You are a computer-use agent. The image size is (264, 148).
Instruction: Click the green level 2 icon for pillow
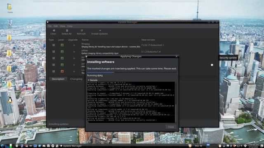tap(62, 52)
